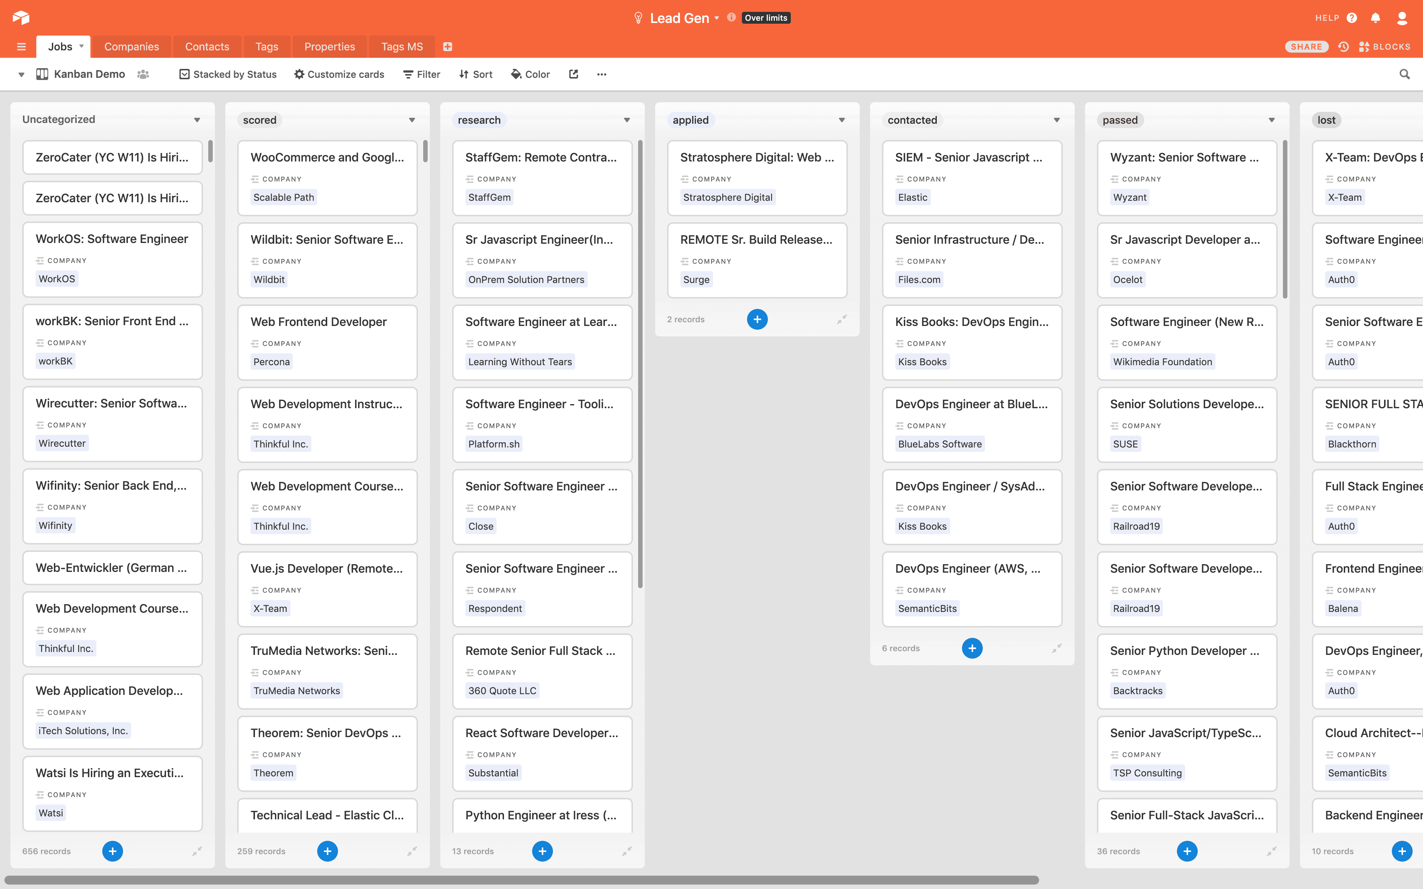Click the Over limits badge
This screenshot has height=889, width=1423.
[x=766, y=18]
